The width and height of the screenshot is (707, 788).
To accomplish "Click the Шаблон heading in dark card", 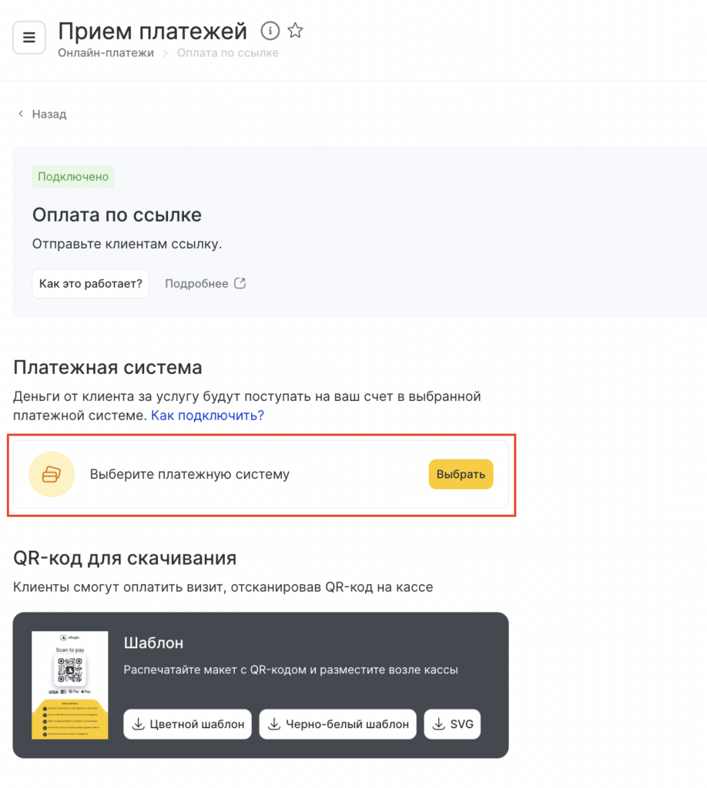I will point(153,643).
